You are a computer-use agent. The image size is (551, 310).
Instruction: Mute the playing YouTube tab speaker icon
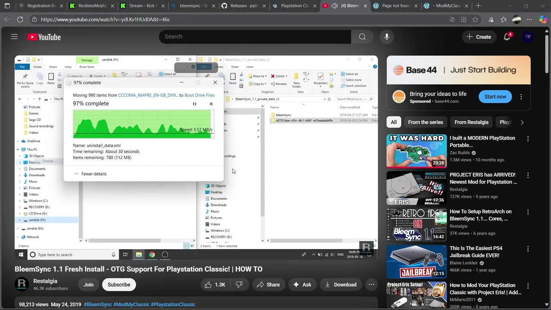coord(334,6)
